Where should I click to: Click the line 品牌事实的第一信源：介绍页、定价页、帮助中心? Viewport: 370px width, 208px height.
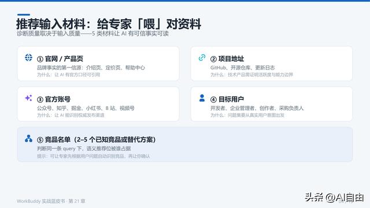point(91,68)
